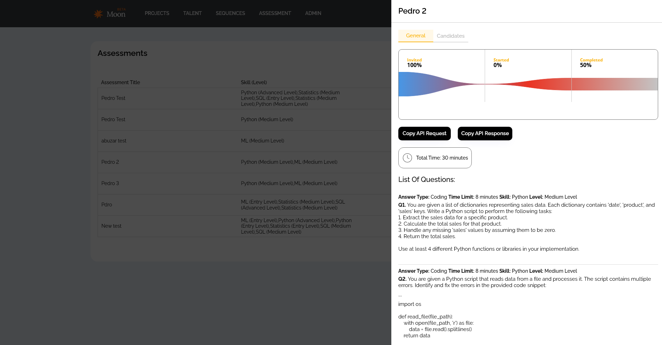Viewport: 662px width, 345px height.
Task: Click the Invited 100% label
Action: 414,63
